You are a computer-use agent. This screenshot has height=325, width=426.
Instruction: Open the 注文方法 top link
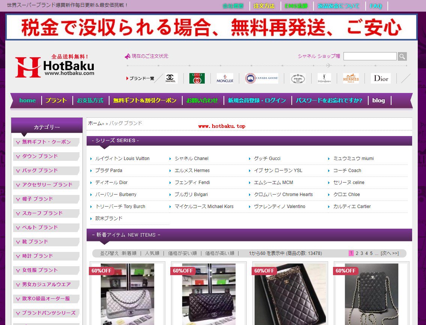tap(264, 6)
